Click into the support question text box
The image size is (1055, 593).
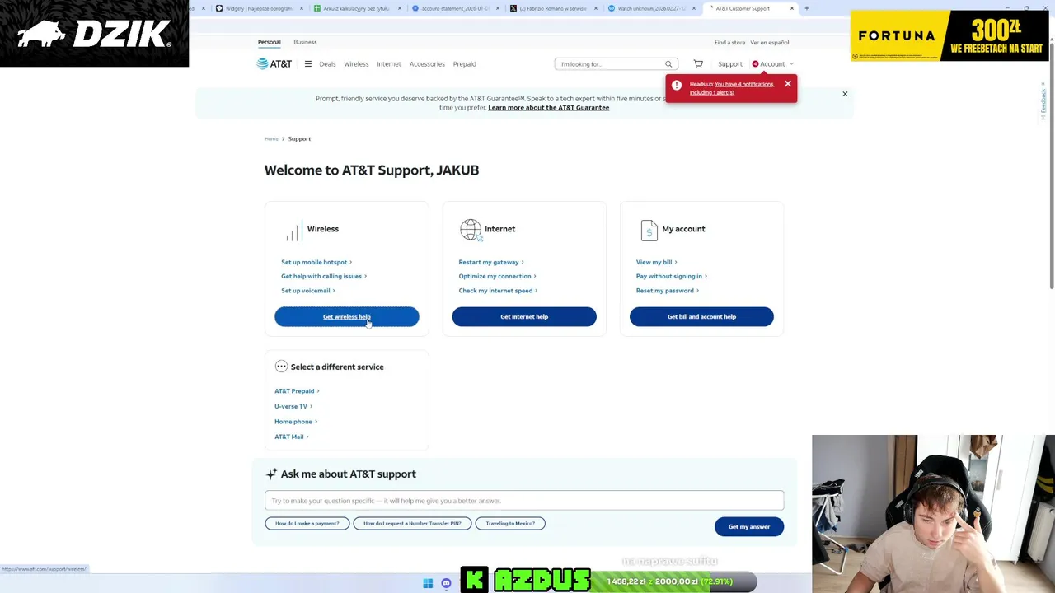[x=524, y=501]
